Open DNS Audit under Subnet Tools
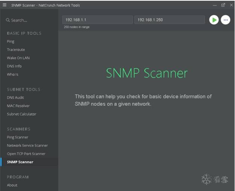 coord(15,98)
